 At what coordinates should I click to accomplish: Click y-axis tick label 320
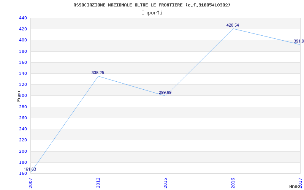pos(23,84)
